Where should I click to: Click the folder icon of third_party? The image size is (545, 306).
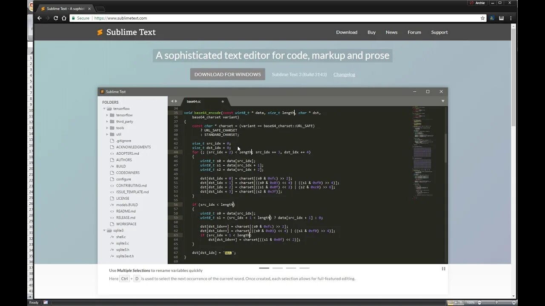click(x=112, y=122)
